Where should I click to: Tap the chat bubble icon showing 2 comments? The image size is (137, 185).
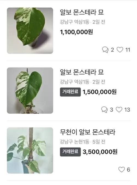point(105,50)
